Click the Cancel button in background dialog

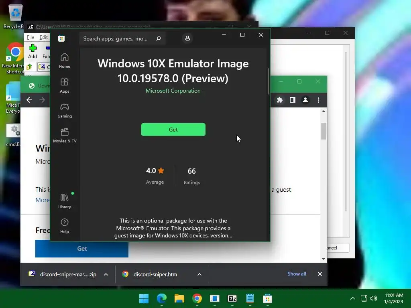[x=337, y=248]
